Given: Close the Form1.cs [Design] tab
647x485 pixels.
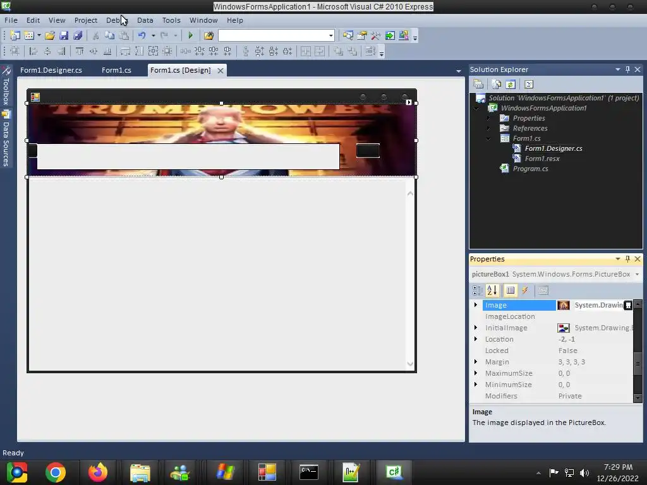Looking at the screenshot, I should pyautogui.click(x=221, y=71).
